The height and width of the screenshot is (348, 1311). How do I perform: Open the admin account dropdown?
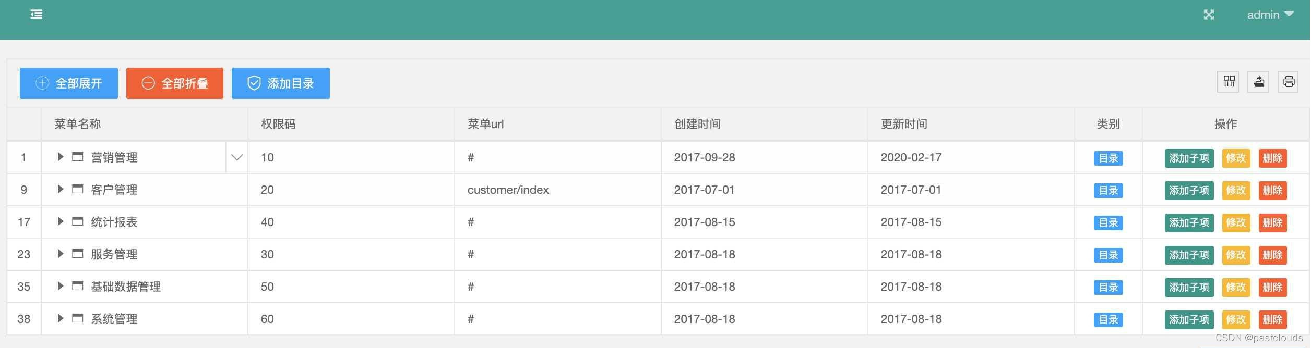pos(1269,14)
